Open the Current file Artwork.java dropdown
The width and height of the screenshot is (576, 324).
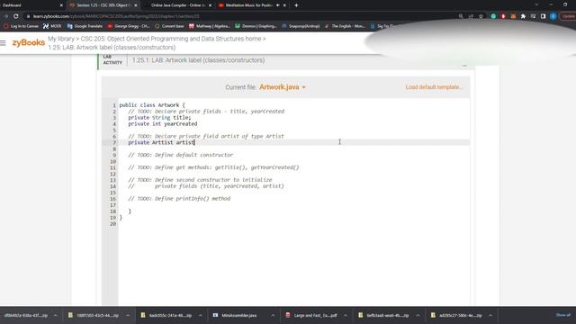click(283, 87)
